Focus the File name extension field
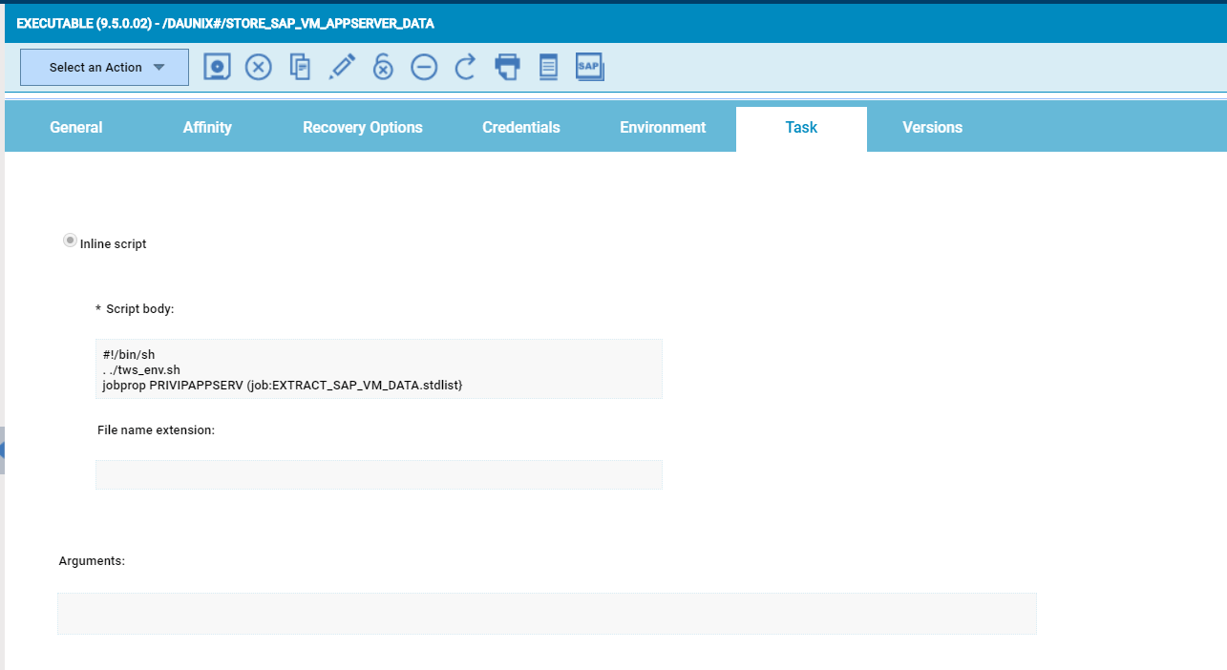Image resolution: width=1227 pixels, height=670 pixels. click(378, 474)
